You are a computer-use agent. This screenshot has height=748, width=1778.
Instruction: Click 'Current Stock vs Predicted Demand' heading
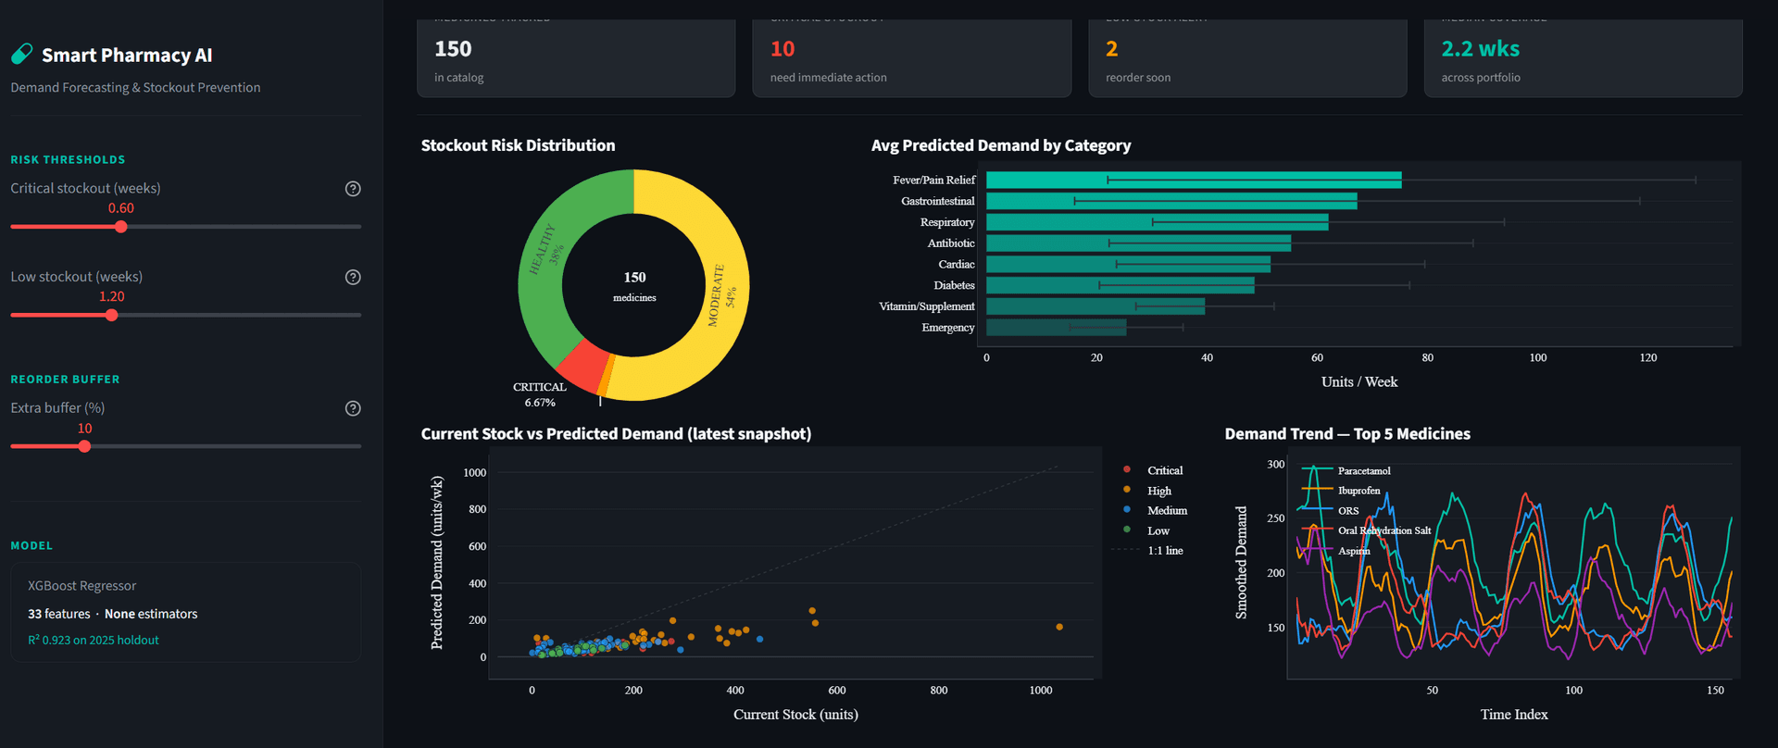tap(616, 434)
